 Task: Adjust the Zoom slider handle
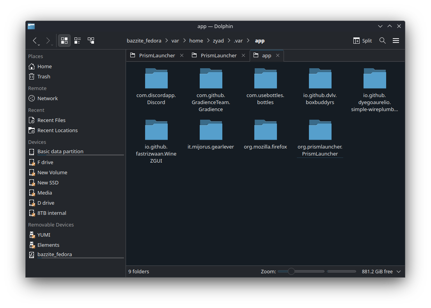pos(291,271)
